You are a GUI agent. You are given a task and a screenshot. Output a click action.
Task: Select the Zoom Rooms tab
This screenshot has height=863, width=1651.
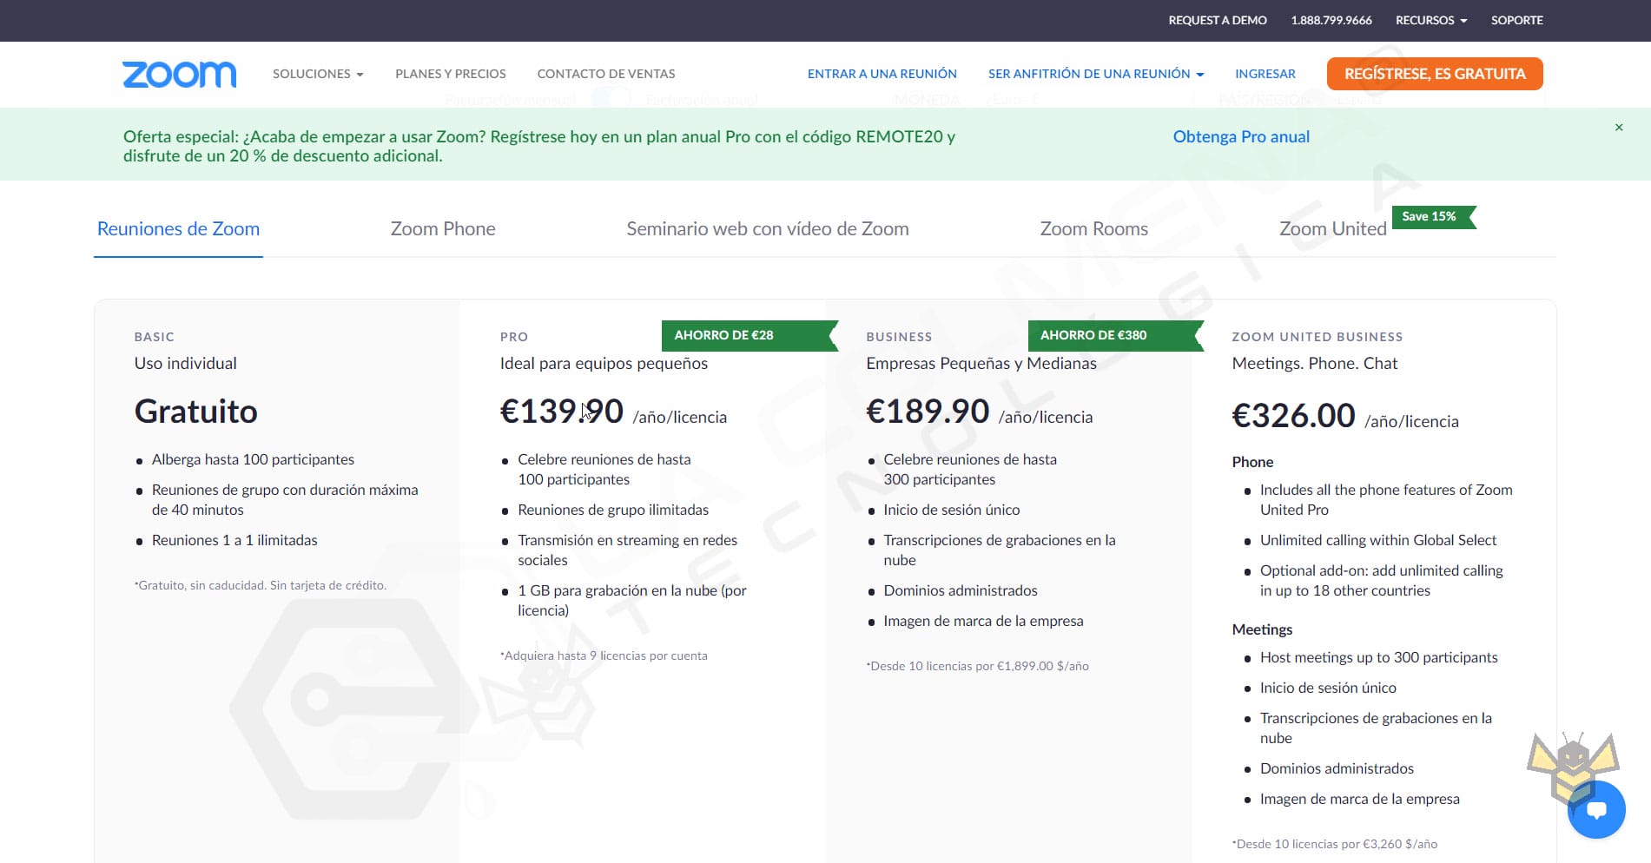tap(1093, 229)
